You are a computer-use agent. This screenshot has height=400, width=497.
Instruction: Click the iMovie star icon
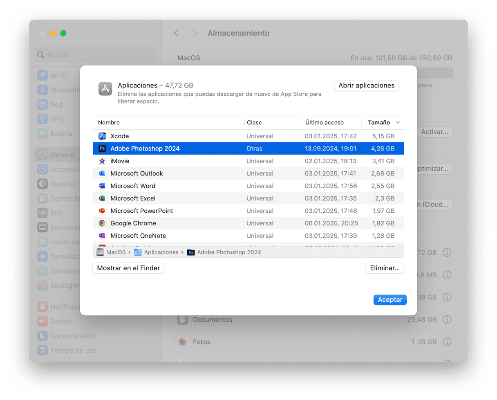pyautogui.click(x=102, y=161)
